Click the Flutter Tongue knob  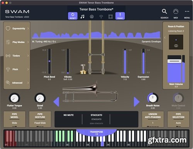click(x=14, y=98)
